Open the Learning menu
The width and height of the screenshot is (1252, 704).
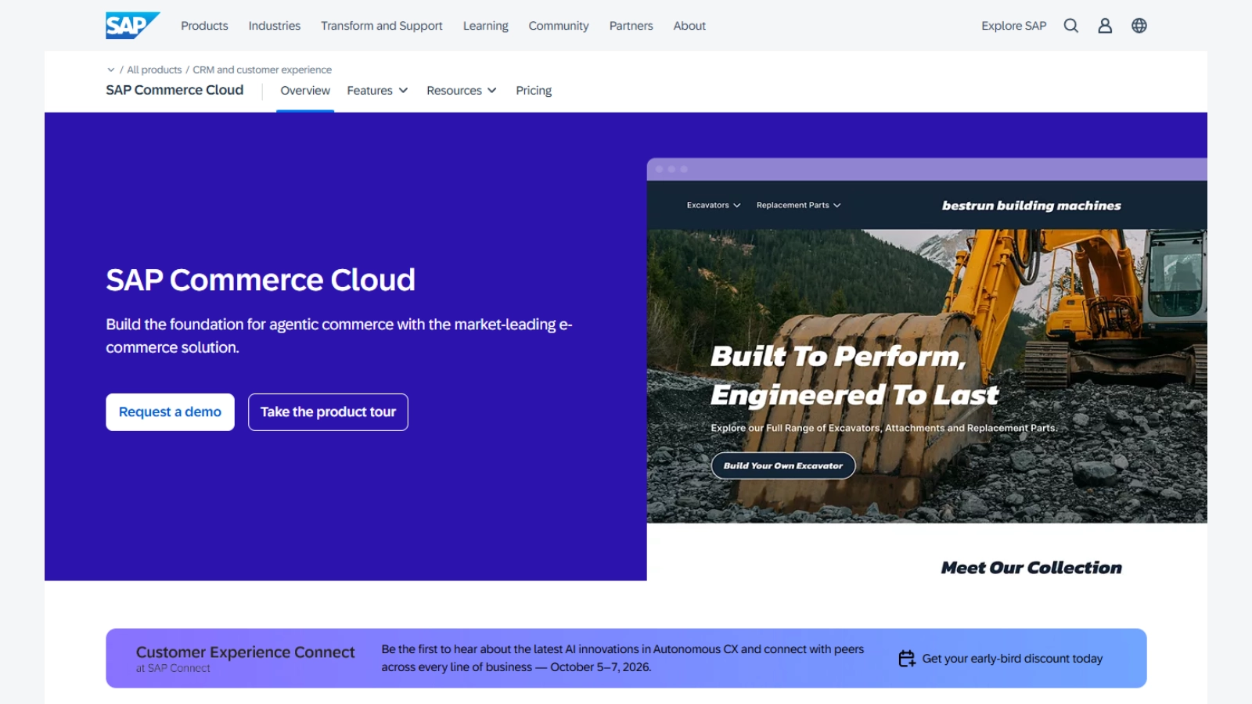pos(486,26)
